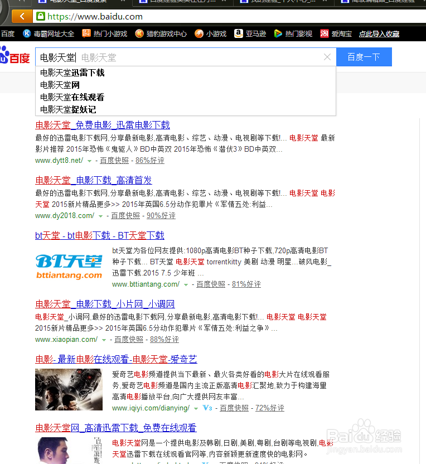Open result bt天堂 - bt电影下载
The image size is (426, 464).
click(x=100, y=235)
